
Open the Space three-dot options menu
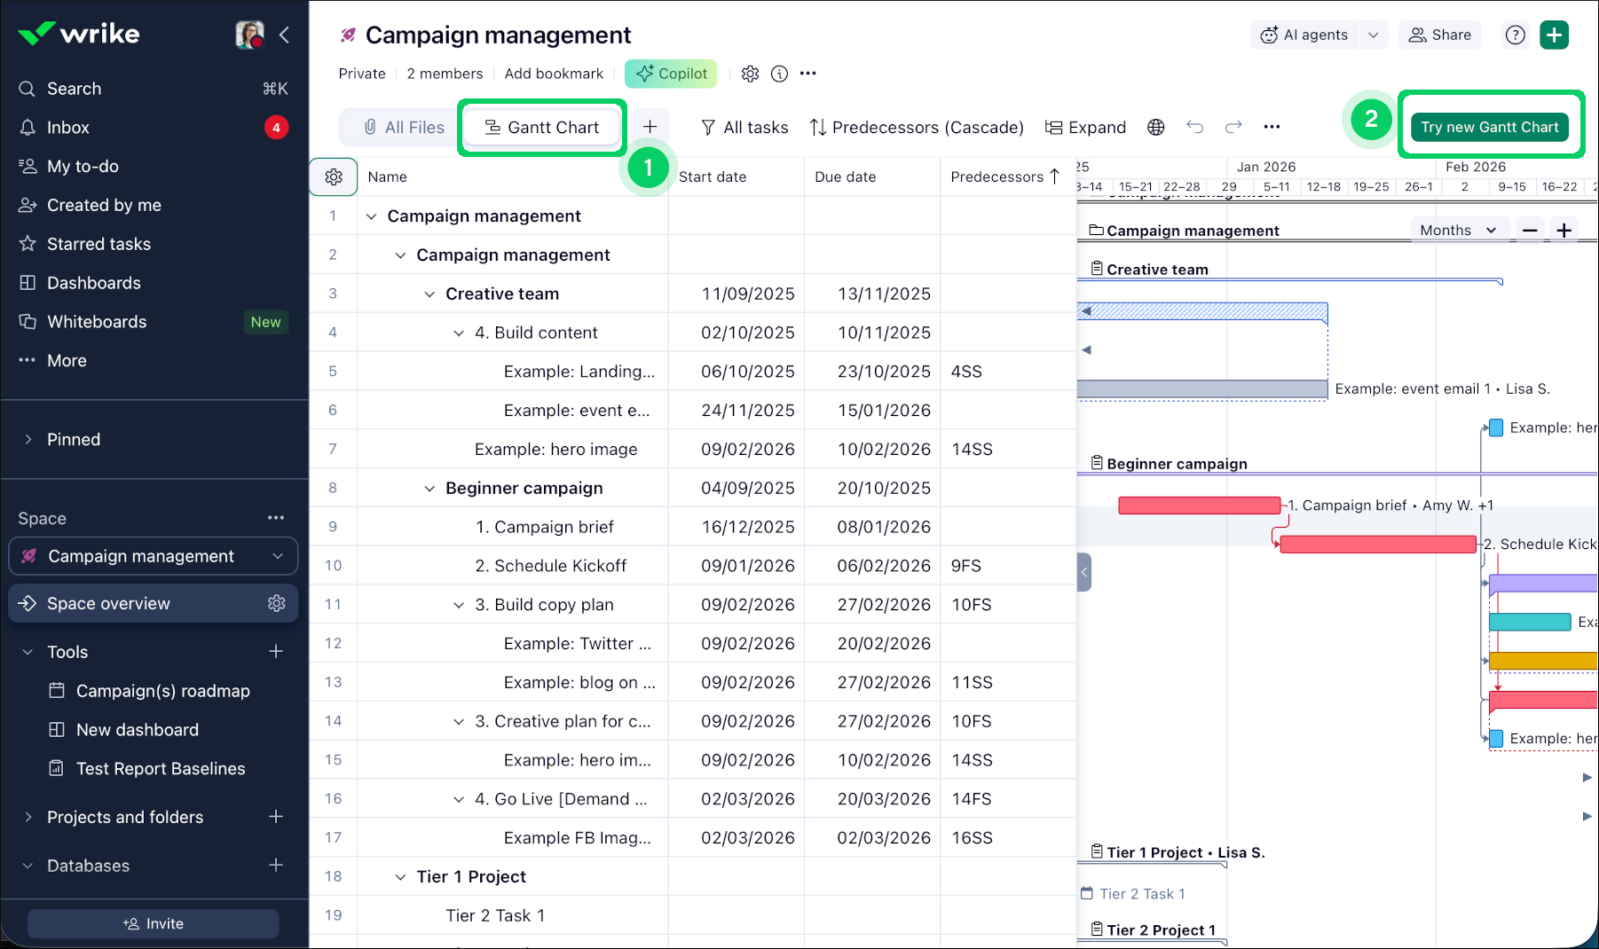click(x=276, y=518)
